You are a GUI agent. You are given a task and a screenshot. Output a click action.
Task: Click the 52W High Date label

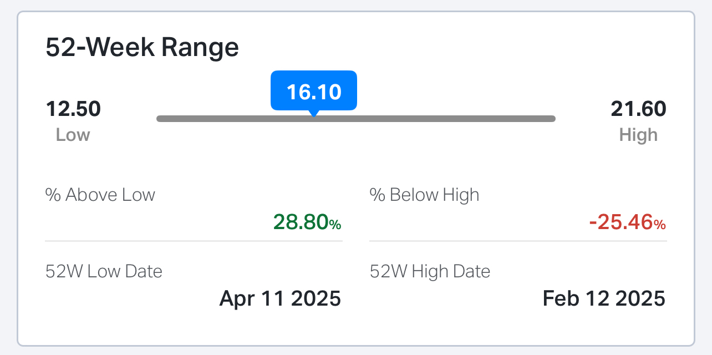click(x=430, y=271)
